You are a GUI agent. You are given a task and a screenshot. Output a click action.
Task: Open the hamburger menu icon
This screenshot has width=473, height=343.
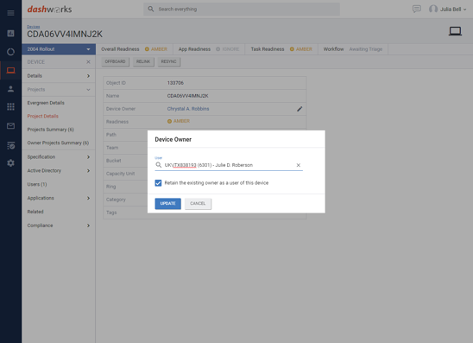pos(10,13)
